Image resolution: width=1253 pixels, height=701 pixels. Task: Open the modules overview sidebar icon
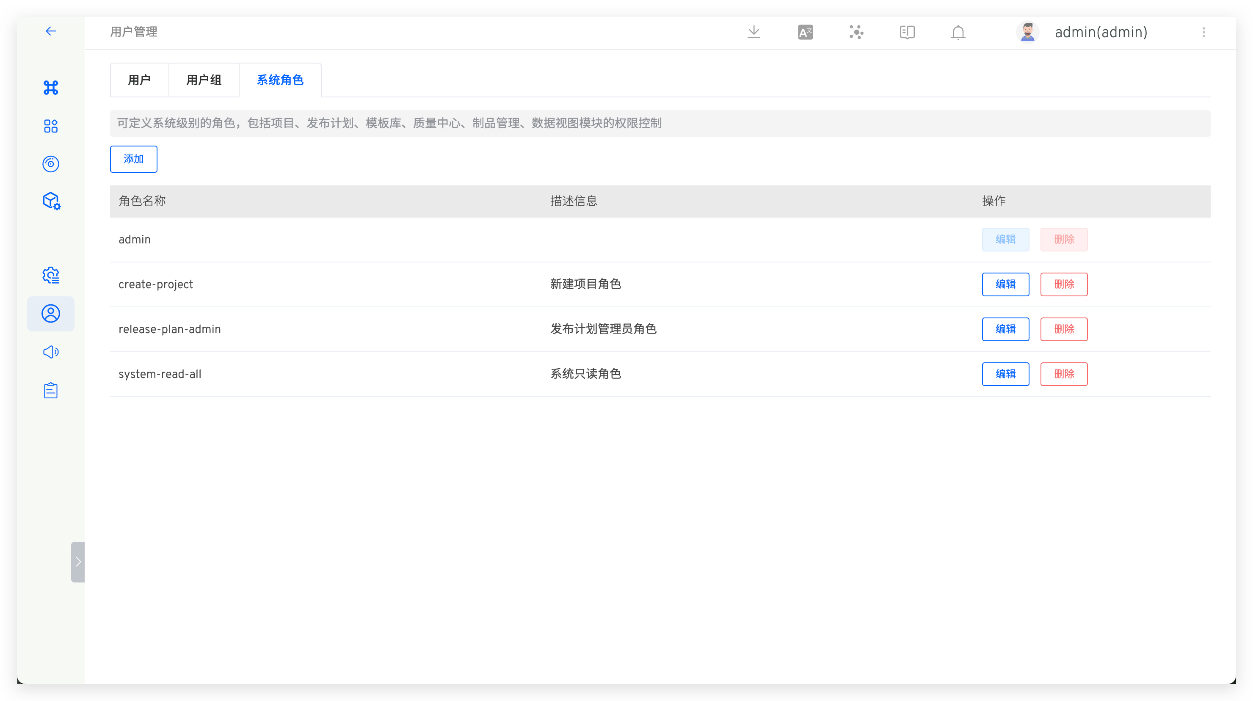[x=51, y=126]
